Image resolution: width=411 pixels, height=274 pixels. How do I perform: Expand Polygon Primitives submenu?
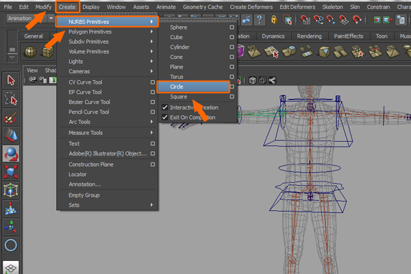coord(107,32)
